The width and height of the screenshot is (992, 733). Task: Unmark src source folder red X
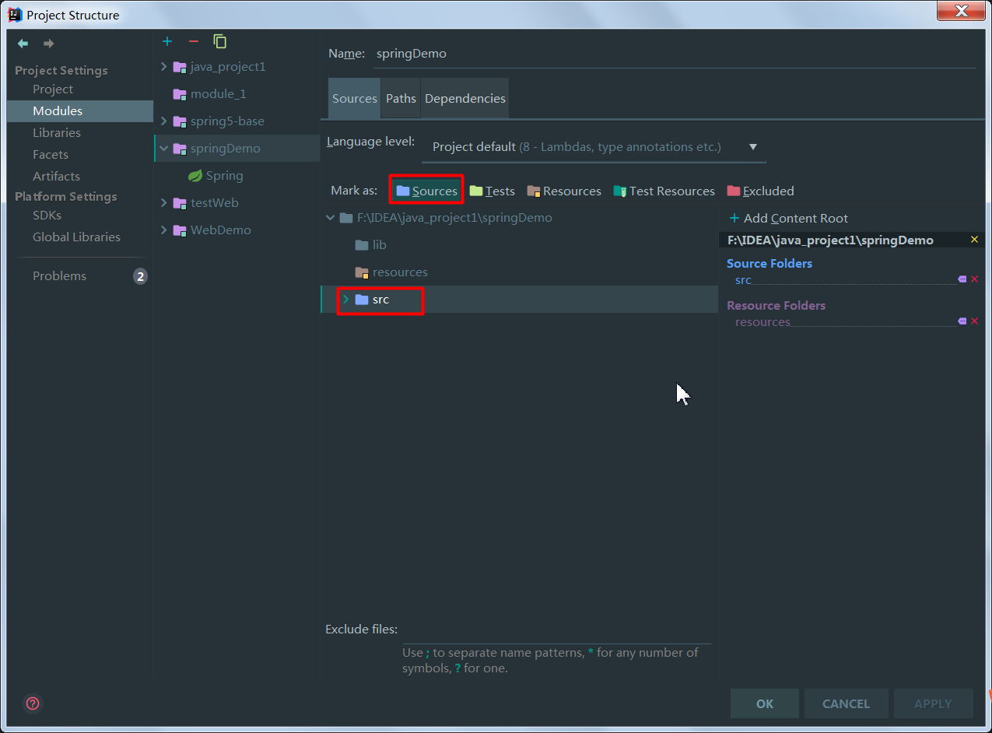[x=974, y=279]
